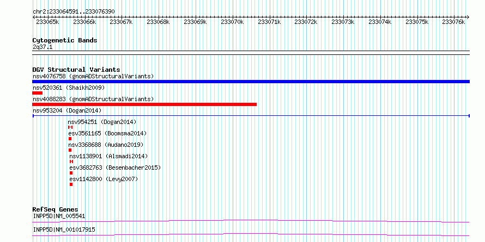Click the 233070k ruler tick label
This screenshot has width=485, height=242.
tap(233, 22)
